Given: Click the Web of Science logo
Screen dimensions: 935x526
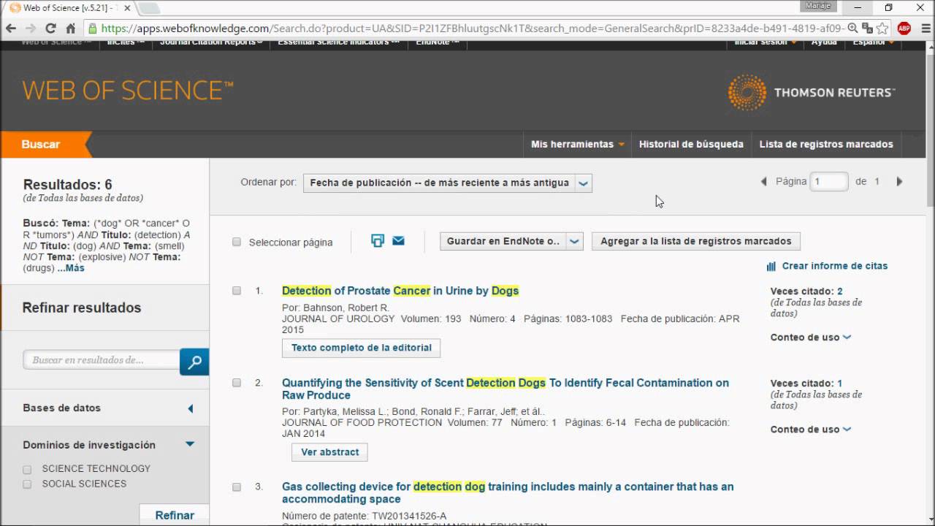Looking at the screenshot, I should click(x=128, y=91).
